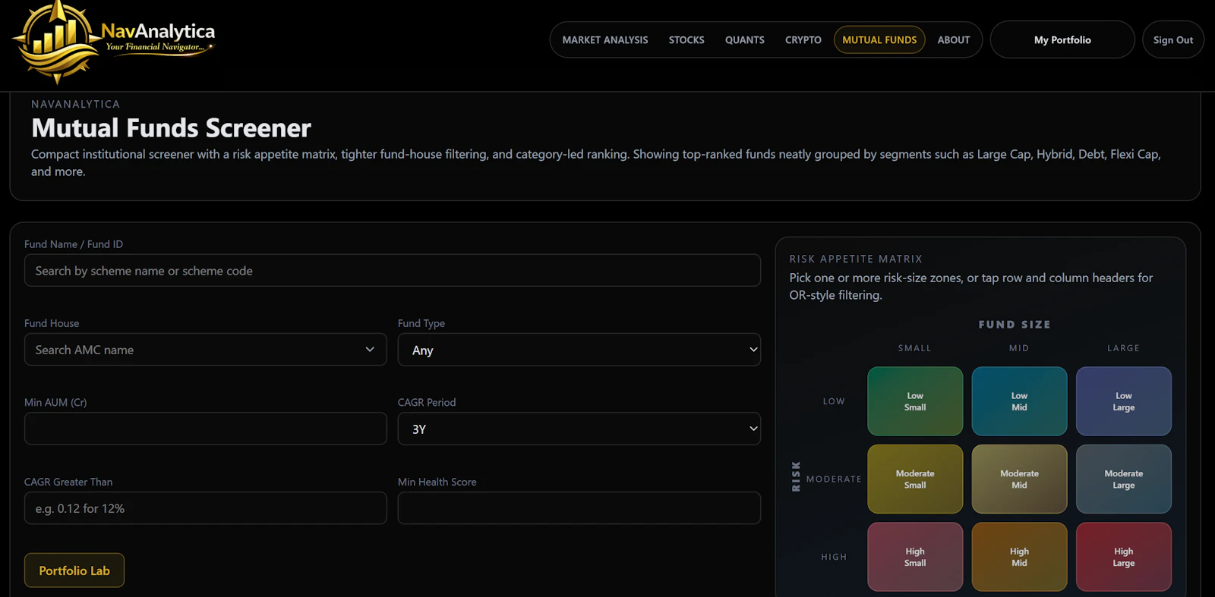Enable the High Mid risk zone
The width and height of the screenshot is (1215, 597).
click(x=1019, y=557)
